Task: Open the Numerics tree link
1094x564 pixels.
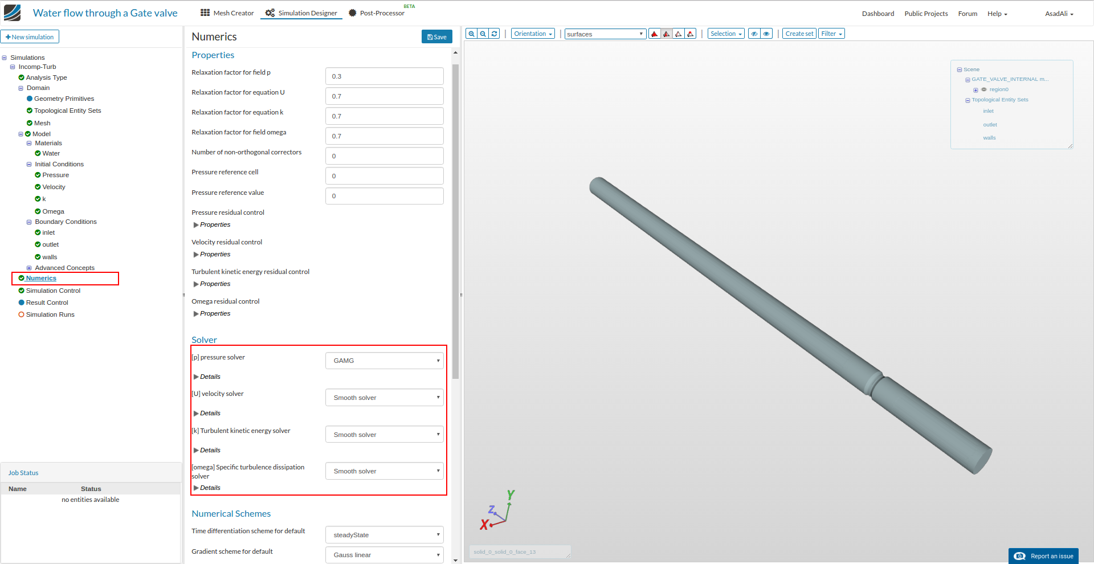Action: (41, 278)
